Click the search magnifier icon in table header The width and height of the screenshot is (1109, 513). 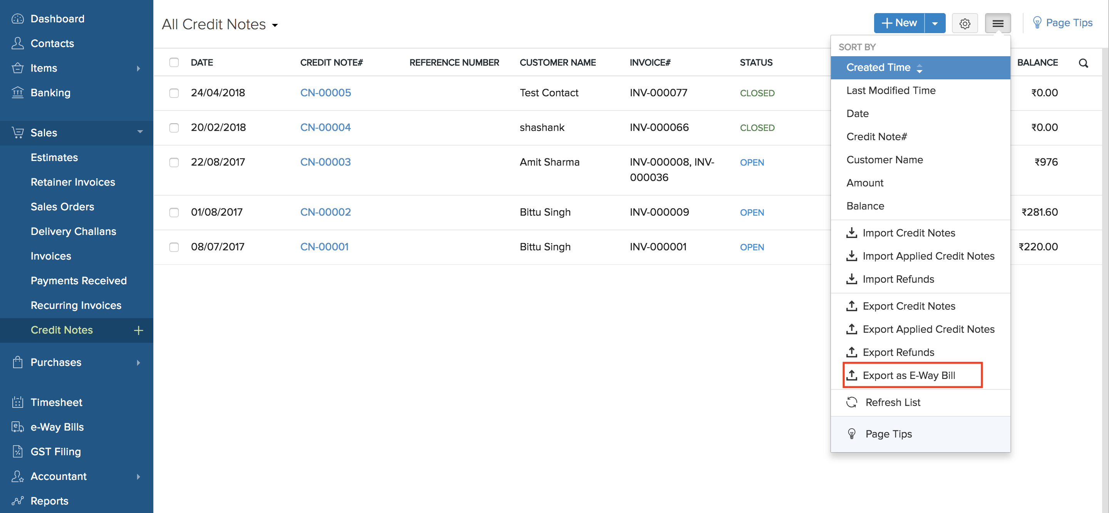point(1083,63)
